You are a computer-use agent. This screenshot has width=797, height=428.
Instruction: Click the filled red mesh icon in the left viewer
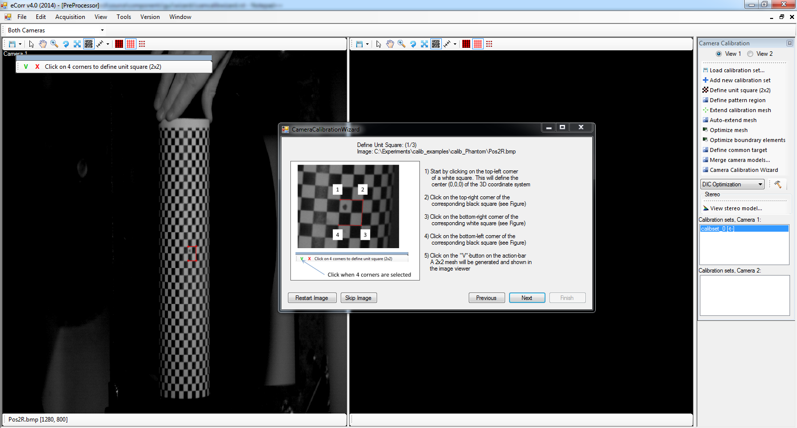click(x=119, y=44)
